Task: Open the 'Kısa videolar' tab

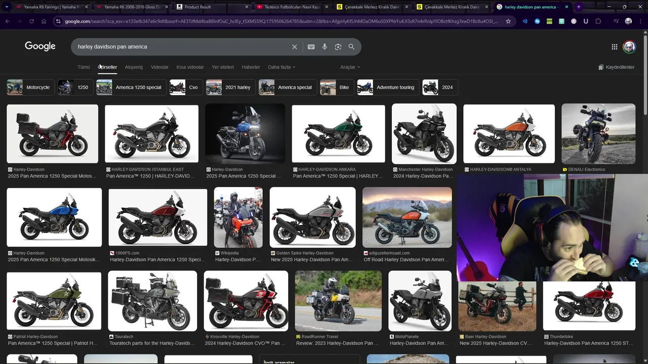Action: (190, 67)
